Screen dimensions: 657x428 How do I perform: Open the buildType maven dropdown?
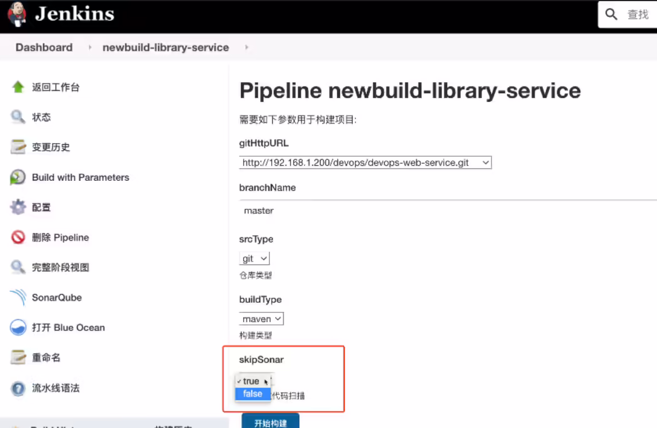(261, 319)
